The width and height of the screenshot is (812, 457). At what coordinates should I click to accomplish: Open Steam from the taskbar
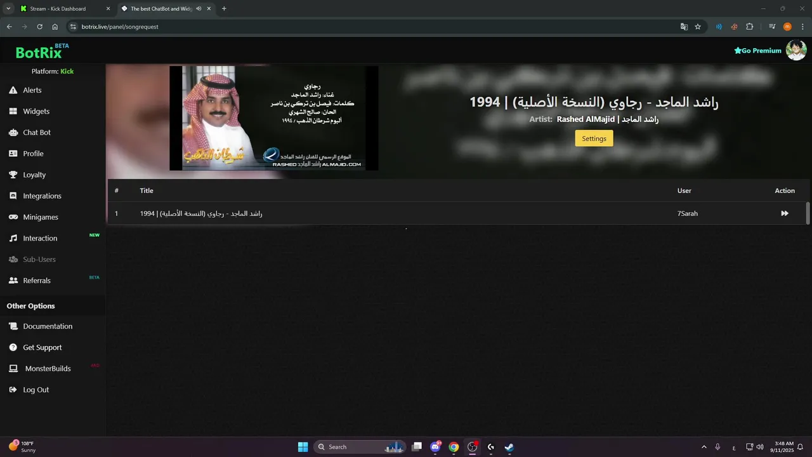tap(509, 447)
